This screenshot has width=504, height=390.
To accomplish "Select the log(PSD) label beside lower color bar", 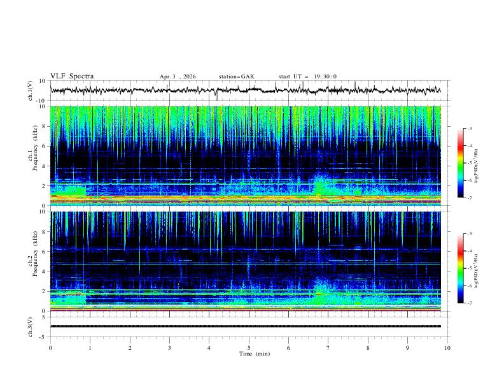I will [x=476, y=271].
